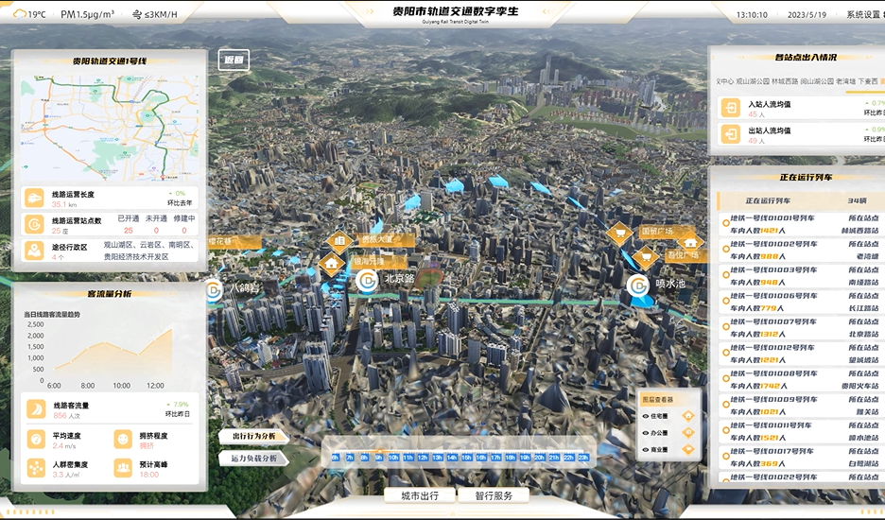The width and height of the screenshot is (885, 520).
Task: Switch to the 智行服务 tab
Action: click(x=493, y=495)
